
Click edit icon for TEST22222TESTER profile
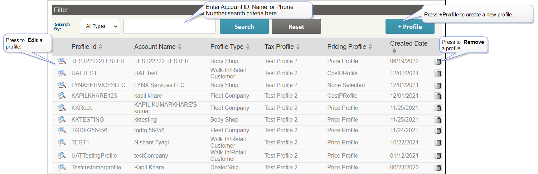[62, 61]
